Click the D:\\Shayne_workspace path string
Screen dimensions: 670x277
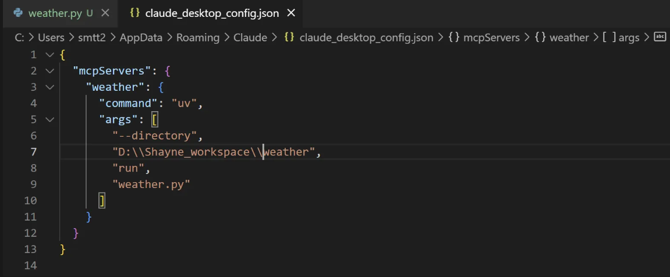(214, 152)
